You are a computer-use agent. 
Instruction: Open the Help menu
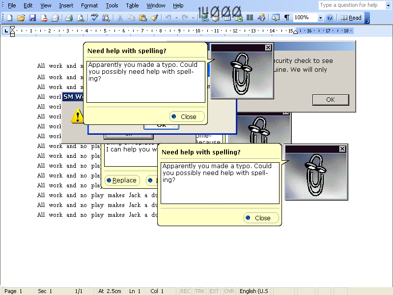pyautogui.click(x=178, y=5)
